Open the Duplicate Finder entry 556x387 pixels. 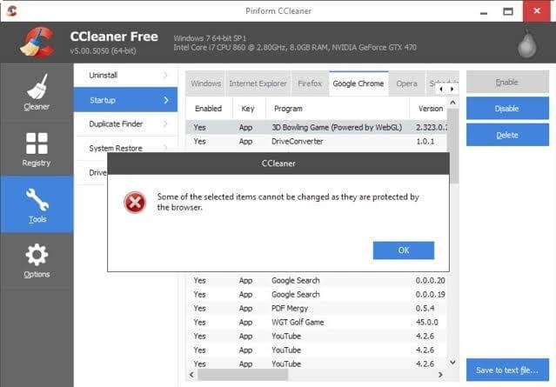pyautogui.click(x=125, y=124)
